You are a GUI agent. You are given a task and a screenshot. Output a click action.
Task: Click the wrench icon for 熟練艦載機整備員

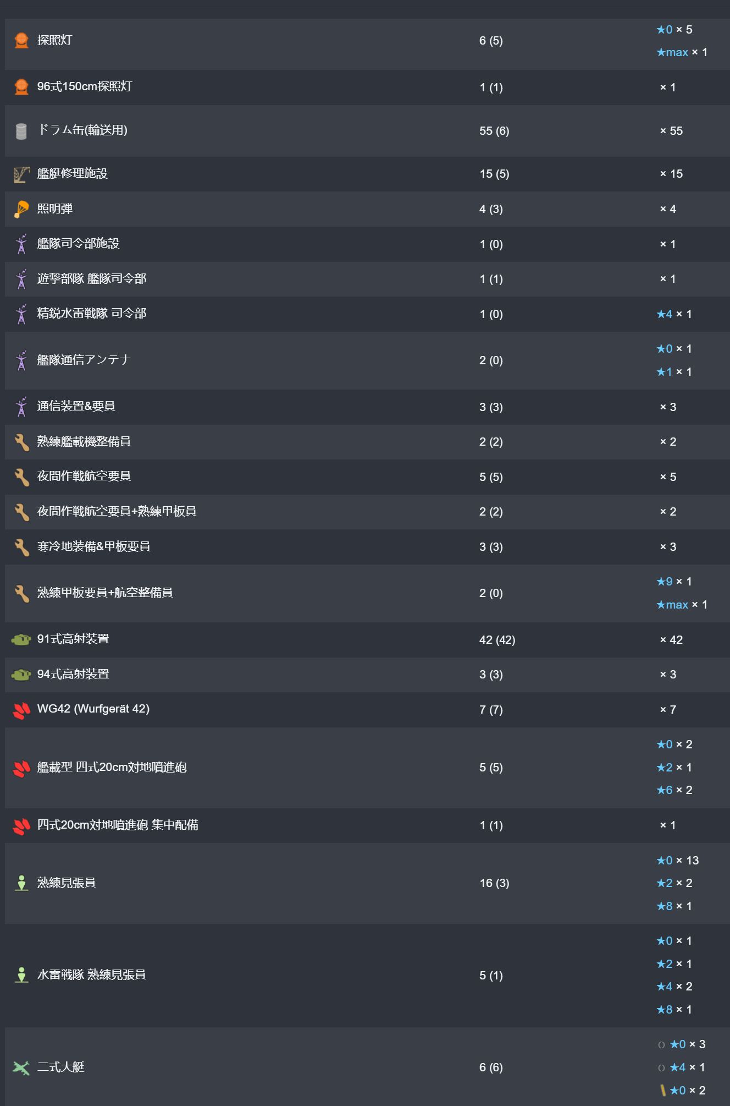21,442
